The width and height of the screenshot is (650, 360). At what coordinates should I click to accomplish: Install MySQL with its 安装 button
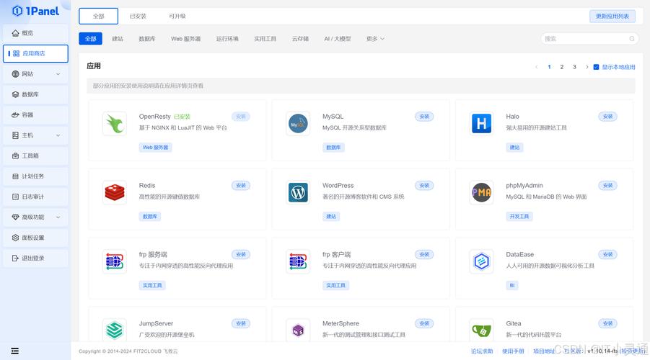pos(424,117)
